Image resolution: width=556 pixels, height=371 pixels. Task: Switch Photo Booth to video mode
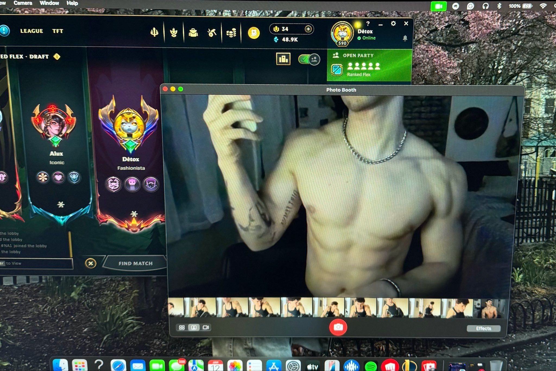pos(206,327)
